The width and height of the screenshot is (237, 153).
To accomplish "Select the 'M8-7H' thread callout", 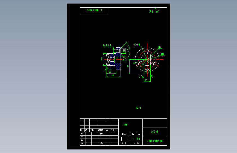I will [x=137, y=45].
